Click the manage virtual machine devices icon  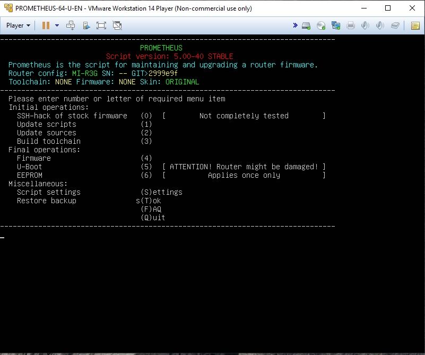(x=86, y=25)
